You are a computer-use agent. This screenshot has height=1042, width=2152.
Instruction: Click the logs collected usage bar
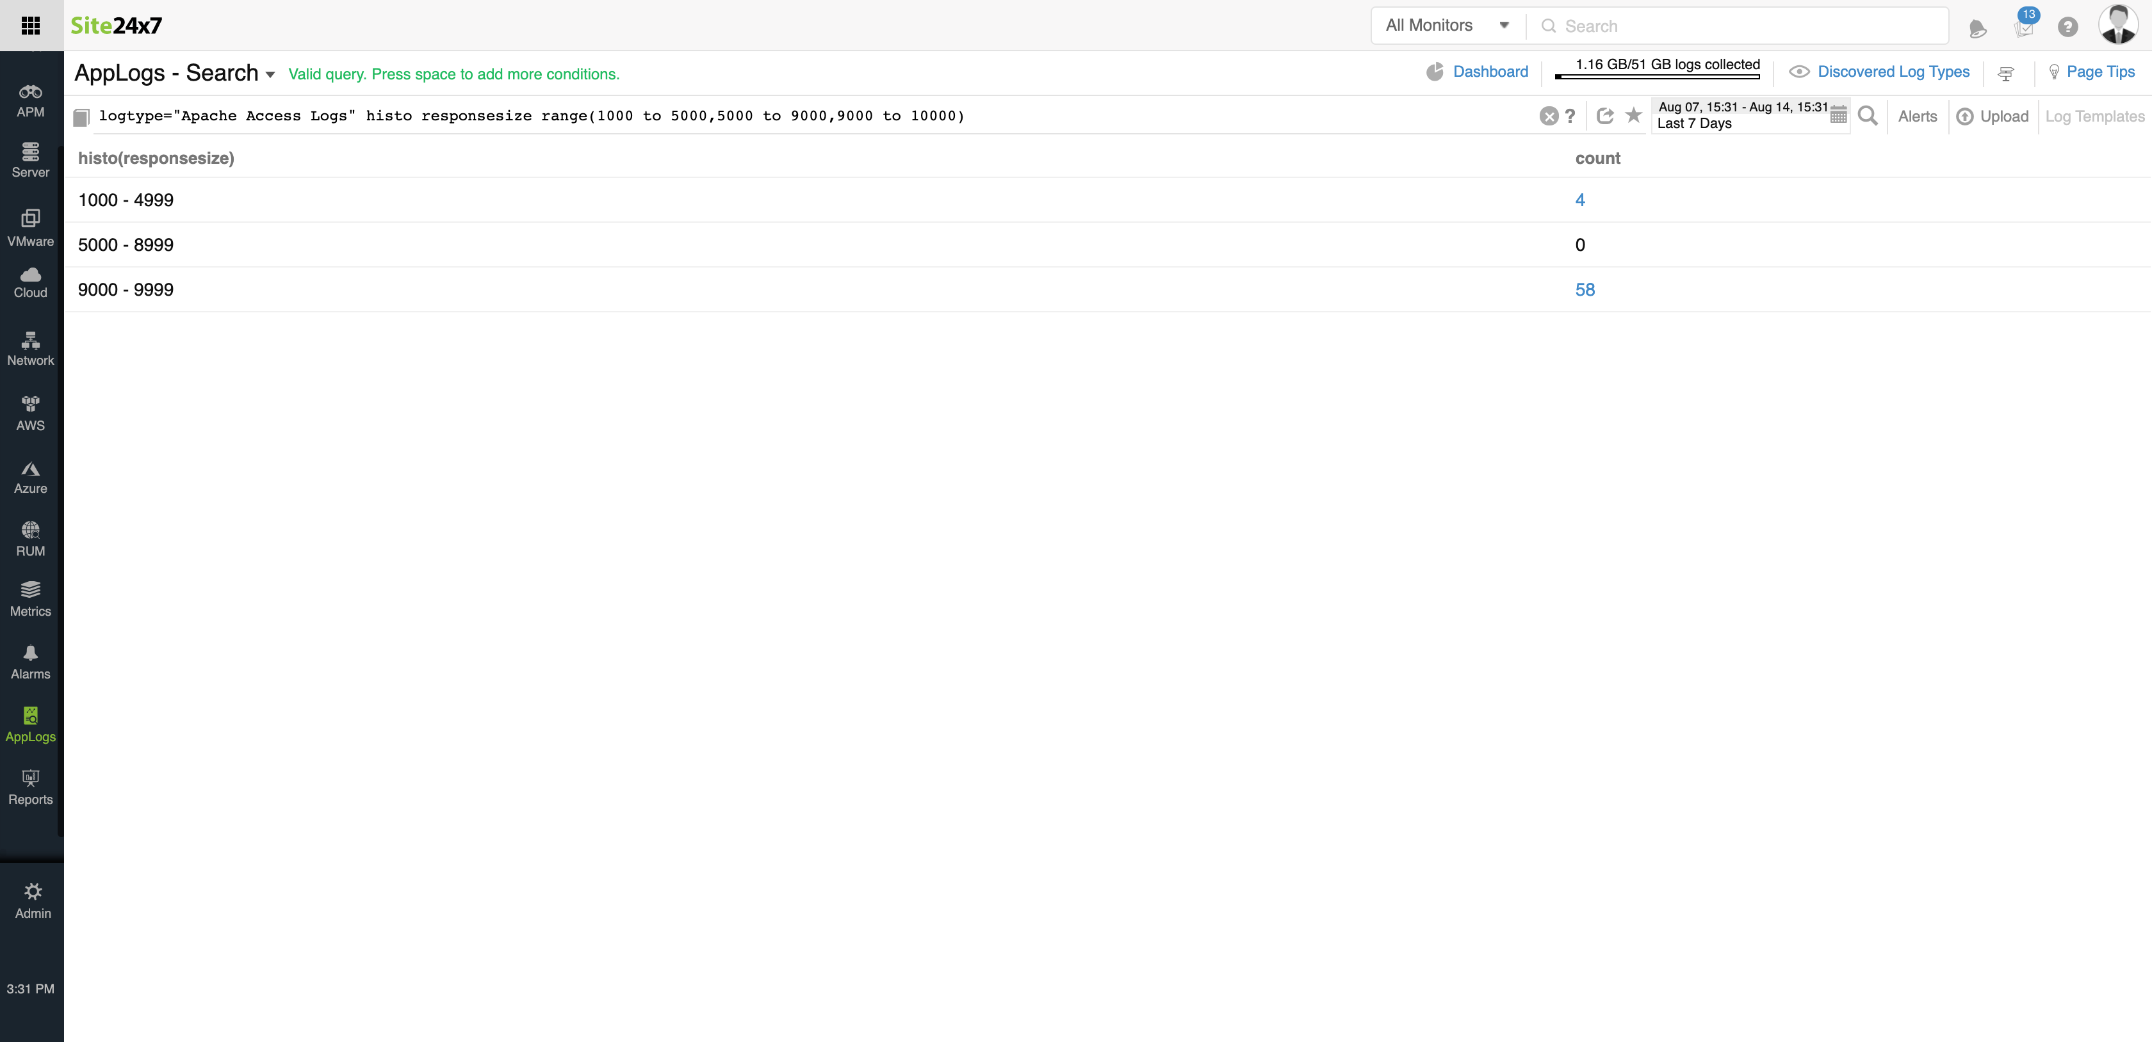click(x=1658, y=76)
